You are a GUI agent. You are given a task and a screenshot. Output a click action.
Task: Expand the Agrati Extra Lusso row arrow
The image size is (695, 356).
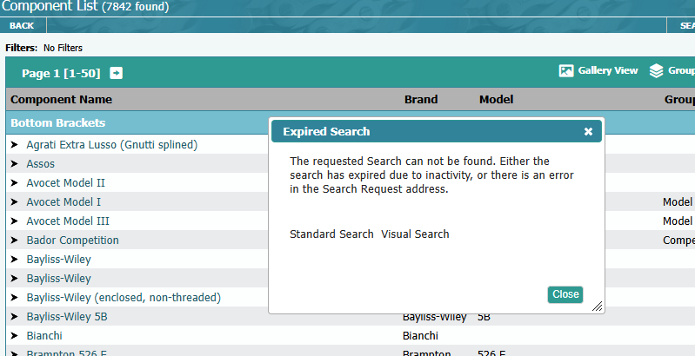15,144
